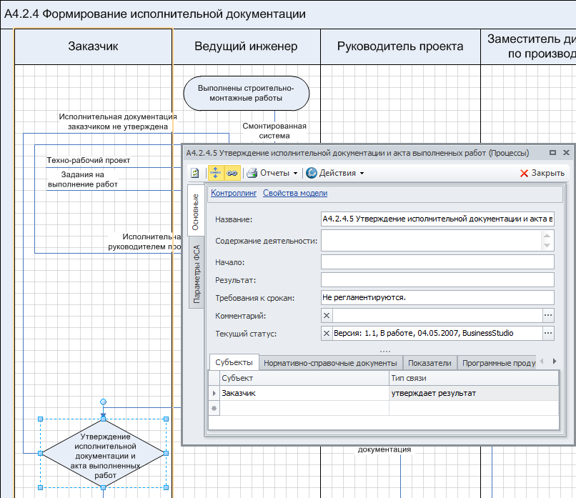
Task: Click the printer icon for Отчеты
Action: (x=251, y=173)
